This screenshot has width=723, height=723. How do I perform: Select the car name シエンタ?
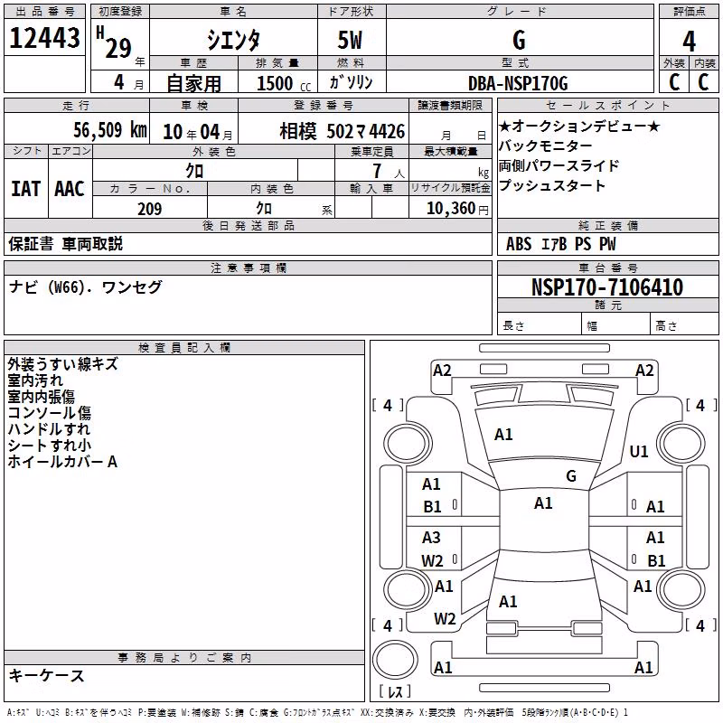click(x=233, y=40)
